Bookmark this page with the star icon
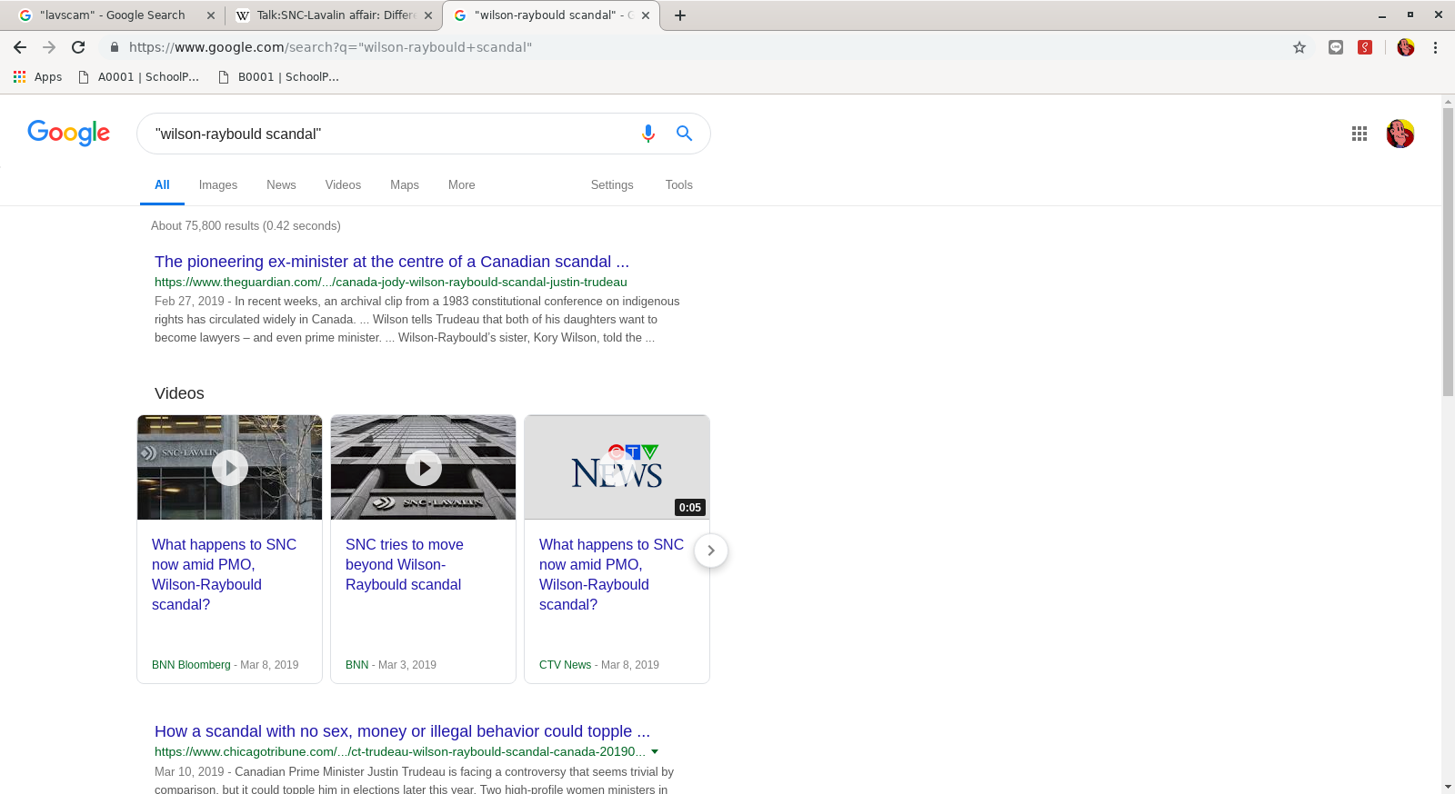 [1299, 47]
